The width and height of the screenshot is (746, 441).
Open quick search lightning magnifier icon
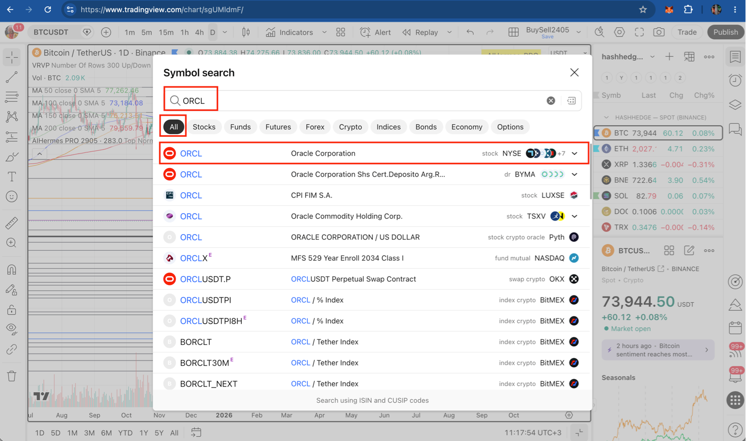click(x=599, y=32)
